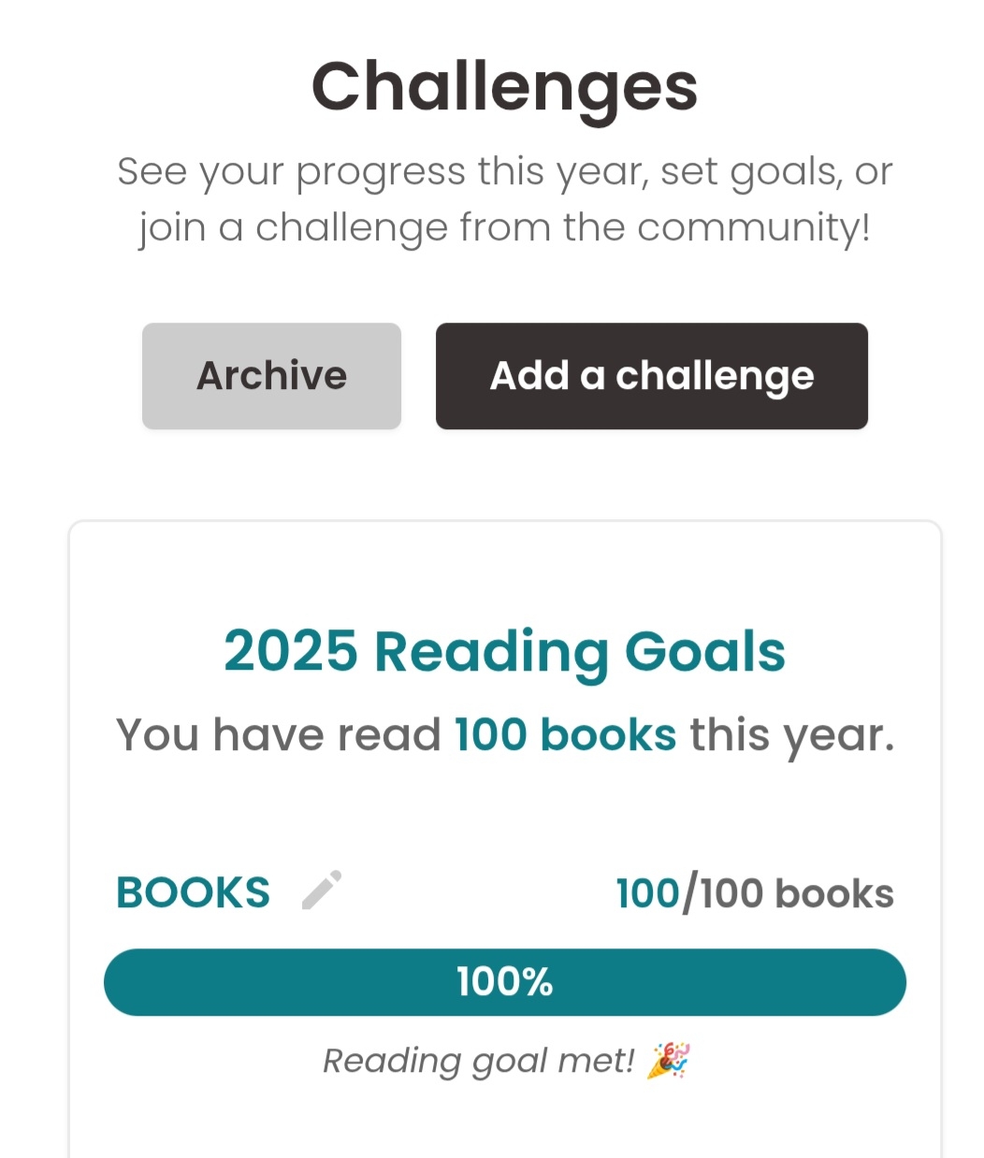Open the Archive of past challenges
This screenshot has height=1158, width=984.
tap(271, 376)
